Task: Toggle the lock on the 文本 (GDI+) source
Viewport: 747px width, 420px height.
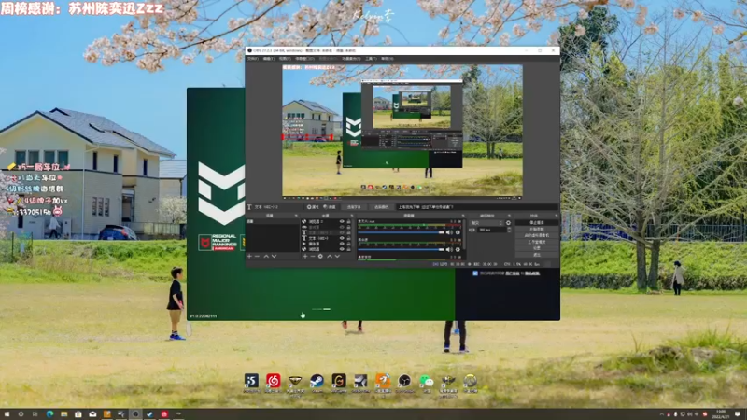Action: click(x=348, y=238)
